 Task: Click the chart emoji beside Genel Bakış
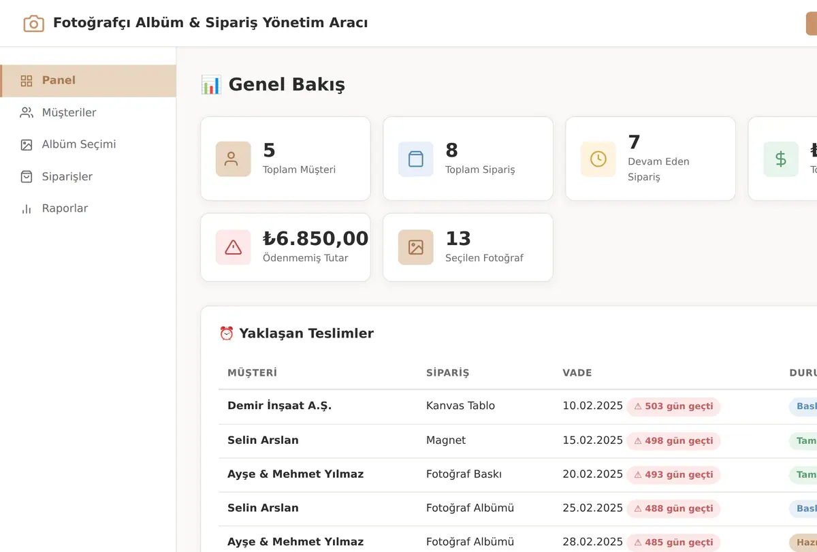tap(211, 84)
